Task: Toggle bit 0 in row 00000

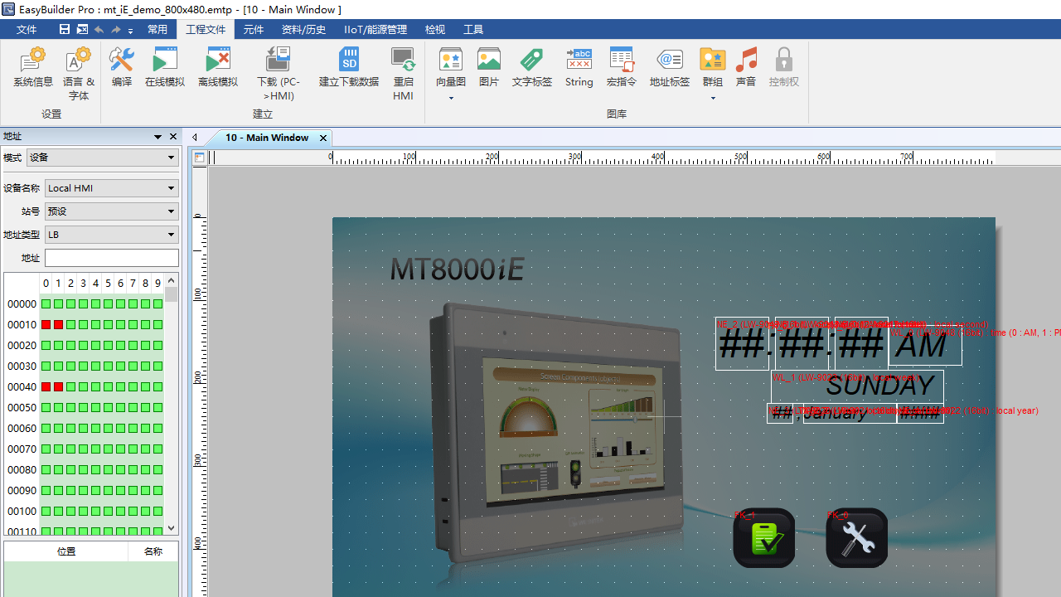Action: click(x=46, y=304)
